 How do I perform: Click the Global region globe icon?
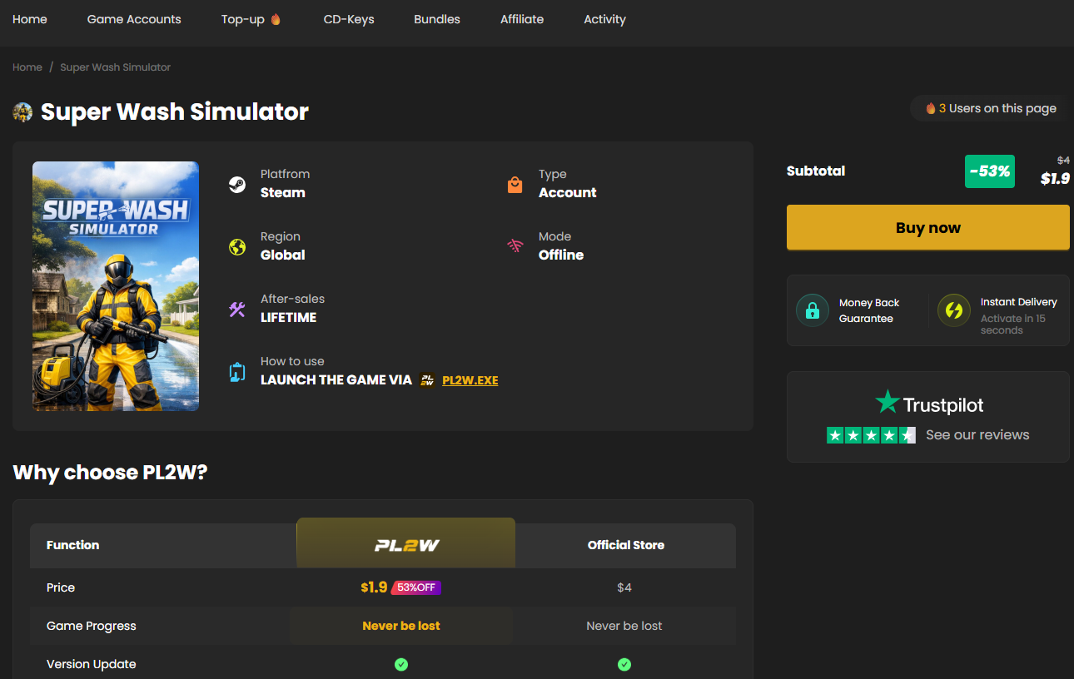coord(237,247)
